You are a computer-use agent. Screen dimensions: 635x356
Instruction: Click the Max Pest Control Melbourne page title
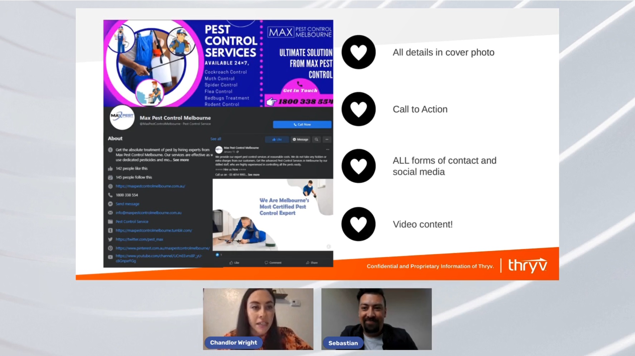pos(175,118)
